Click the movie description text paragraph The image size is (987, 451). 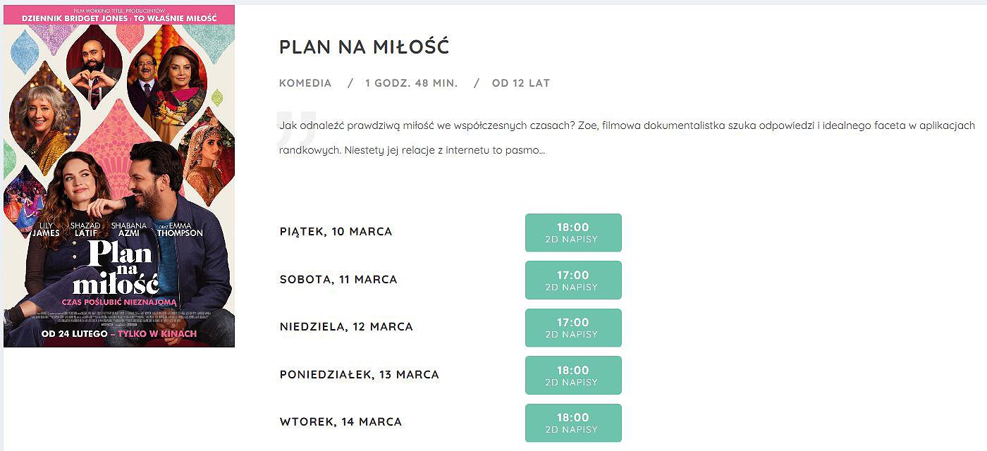pyautogui.click(x=627, y=137)
